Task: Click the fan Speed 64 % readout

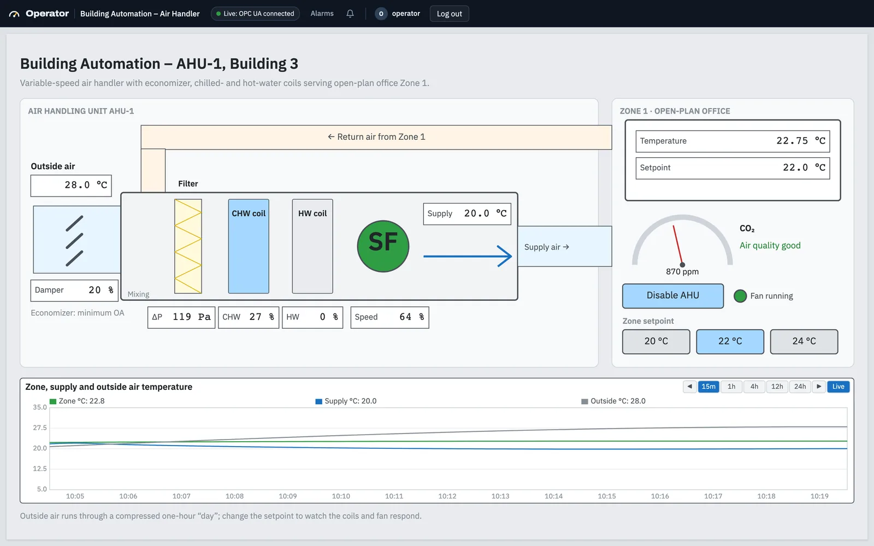Action: pos(389,318)
